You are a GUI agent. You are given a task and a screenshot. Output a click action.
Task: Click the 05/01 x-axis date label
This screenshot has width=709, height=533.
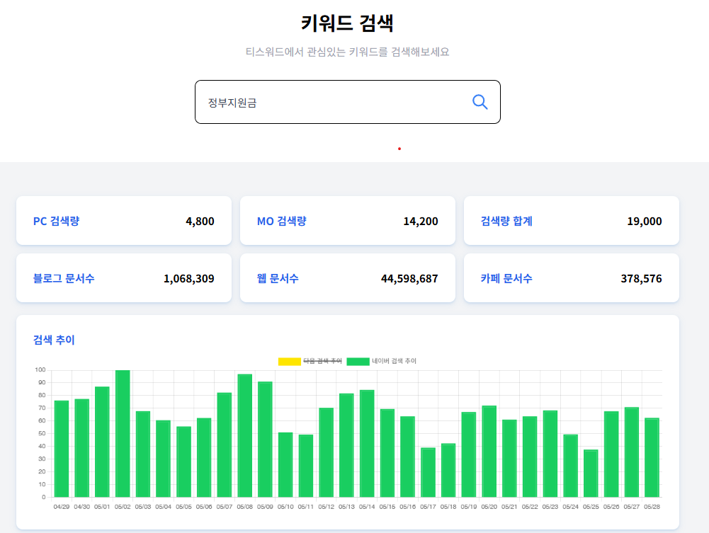(x=102, y=507)
